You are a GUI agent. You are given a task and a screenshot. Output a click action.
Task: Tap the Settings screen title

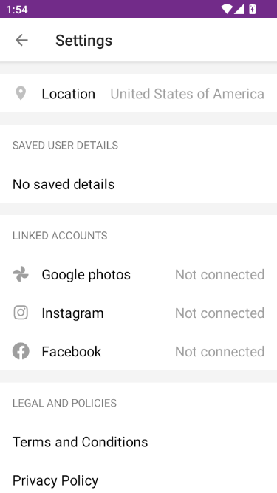click(84, 41)
